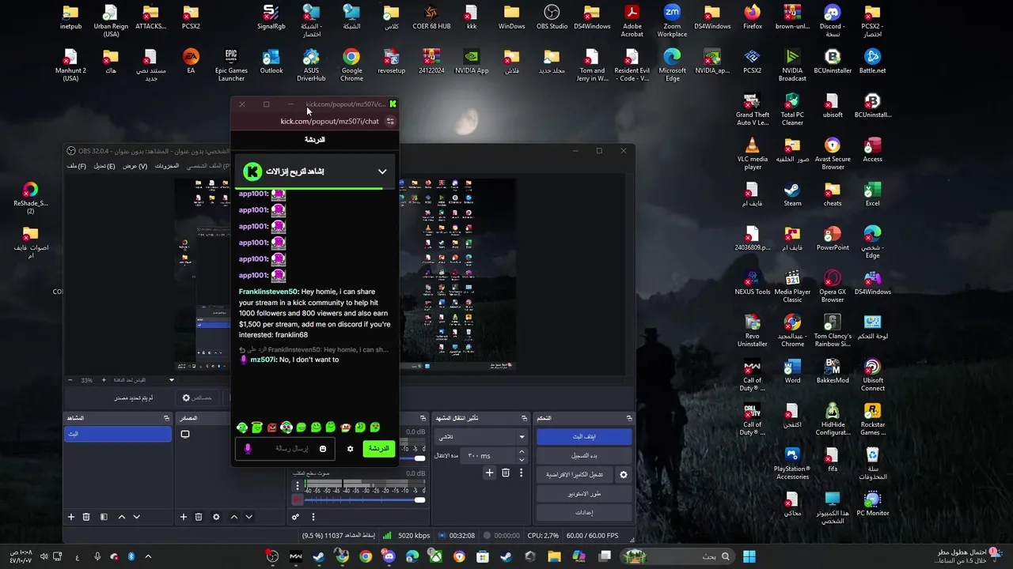Open Steam desktop shortcut
This screenshot has height=569, width=1013.
click(x=792, y=194)
